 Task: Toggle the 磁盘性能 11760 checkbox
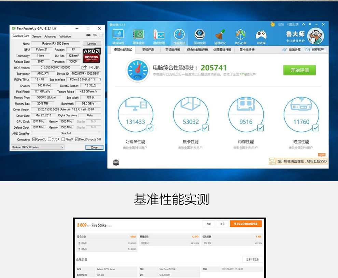(x=316, y=128)
